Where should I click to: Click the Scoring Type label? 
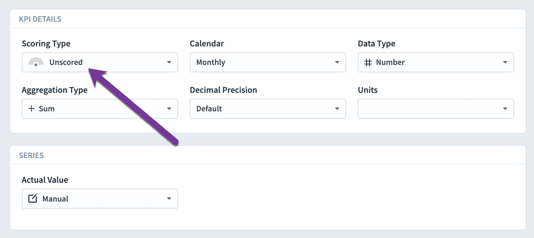click(46, 44)
